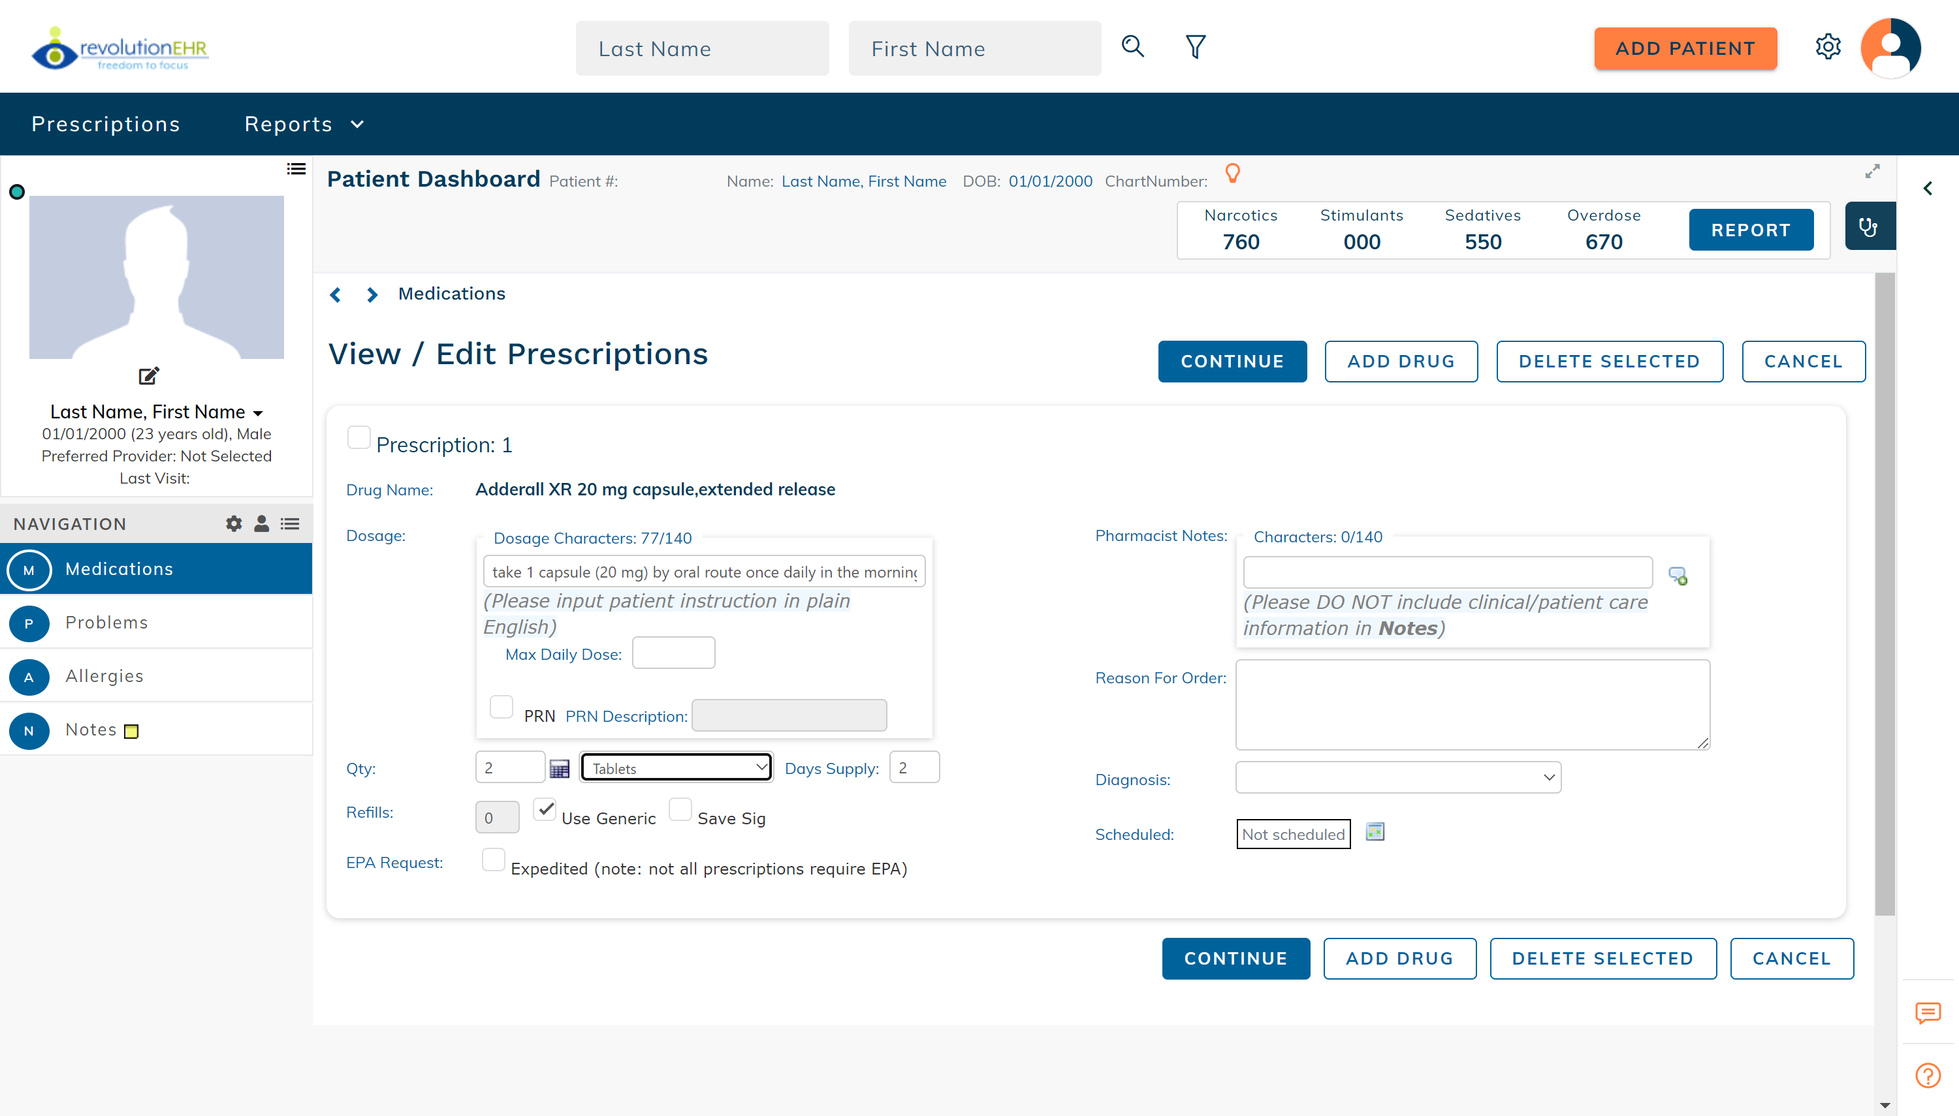
Task: Enable the PRN checkbox in the Dosage section
Action: coord(502,706)
